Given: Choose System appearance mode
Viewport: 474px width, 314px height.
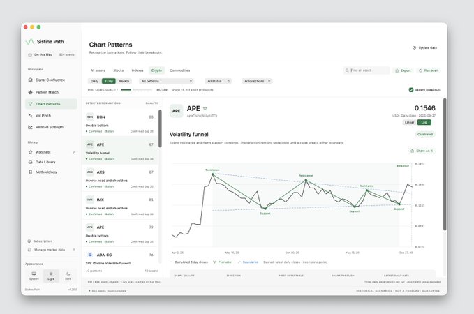Looking at the screenshot, I should 34,276.
